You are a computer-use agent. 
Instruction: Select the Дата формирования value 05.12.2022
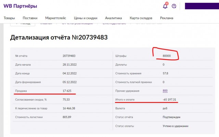[x=69, y=82]
